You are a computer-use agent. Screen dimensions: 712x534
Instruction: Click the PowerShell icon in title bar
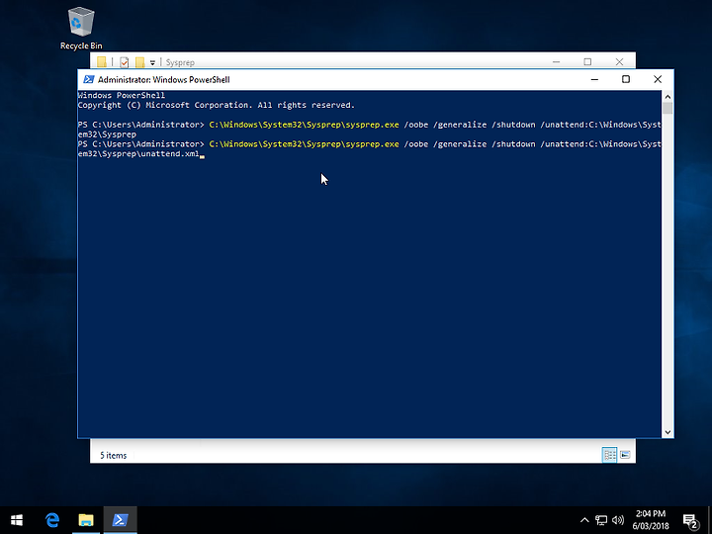tap(89, 79)
